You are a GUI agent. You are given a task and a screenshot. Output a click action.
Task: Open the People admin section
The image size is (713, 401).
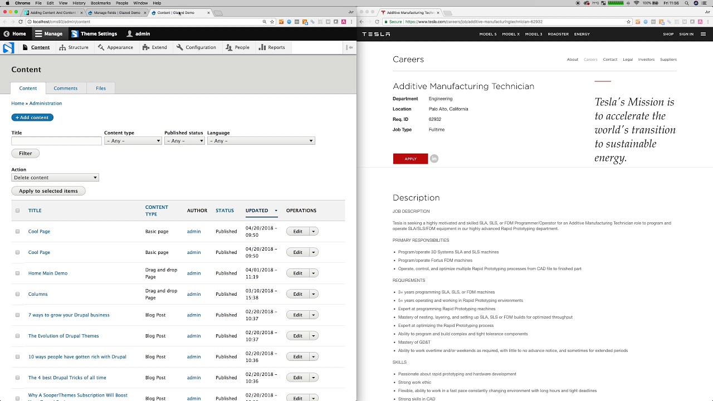(238, 47)
